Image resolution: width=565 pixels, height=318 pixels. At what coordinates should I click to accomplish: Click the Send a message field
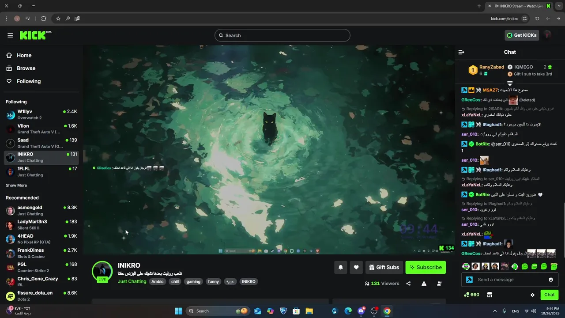pos(510,280)
